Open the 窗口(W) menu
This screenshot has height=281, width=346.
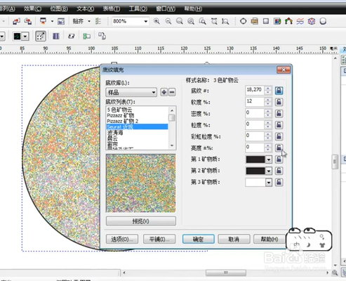point(166,9)
